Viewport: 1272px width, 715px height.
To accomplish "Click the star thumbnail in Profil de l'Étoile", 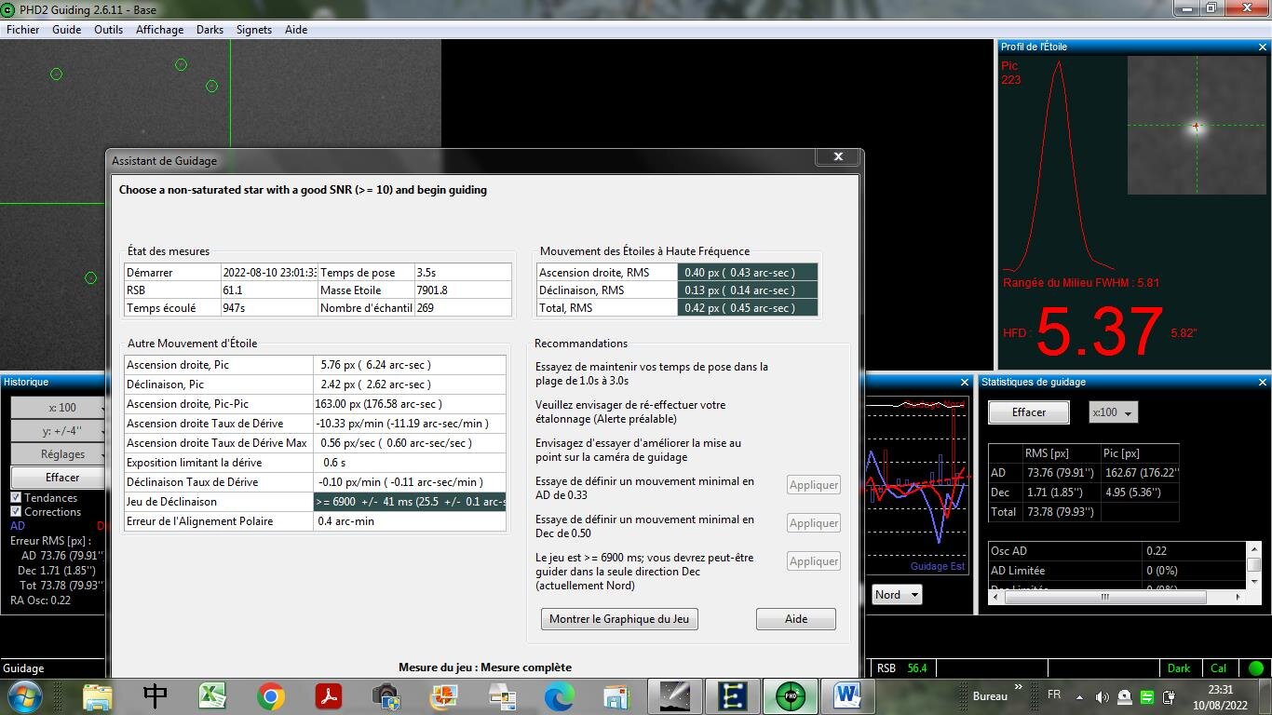I will pyautogui.click(x=1197, y=126).
